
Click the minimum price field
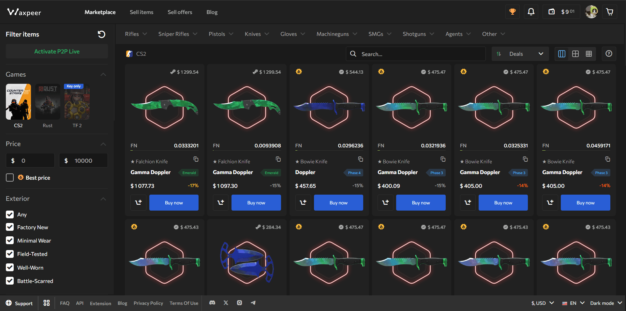30,160
